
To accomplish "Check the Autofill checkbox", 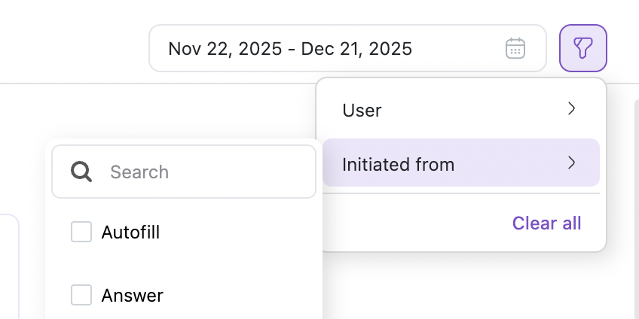I will 81,232.
